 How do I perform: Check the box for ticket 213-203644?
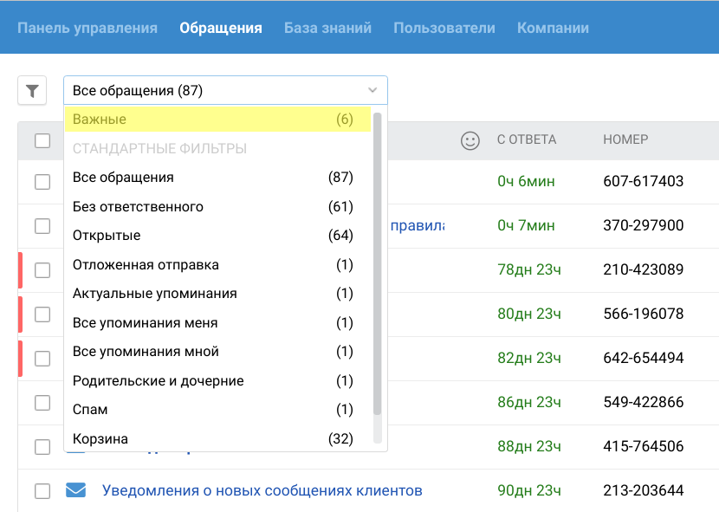pos(42,491)
